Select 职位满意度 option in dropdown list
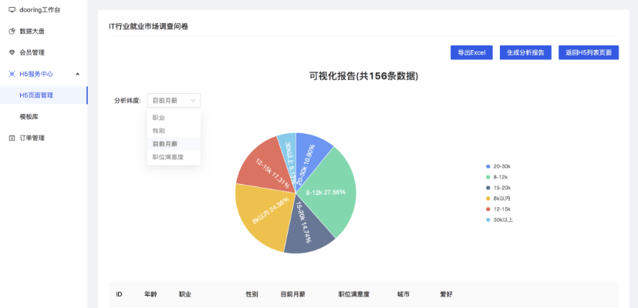Viewport: 638px width, 308px height. 167,157
